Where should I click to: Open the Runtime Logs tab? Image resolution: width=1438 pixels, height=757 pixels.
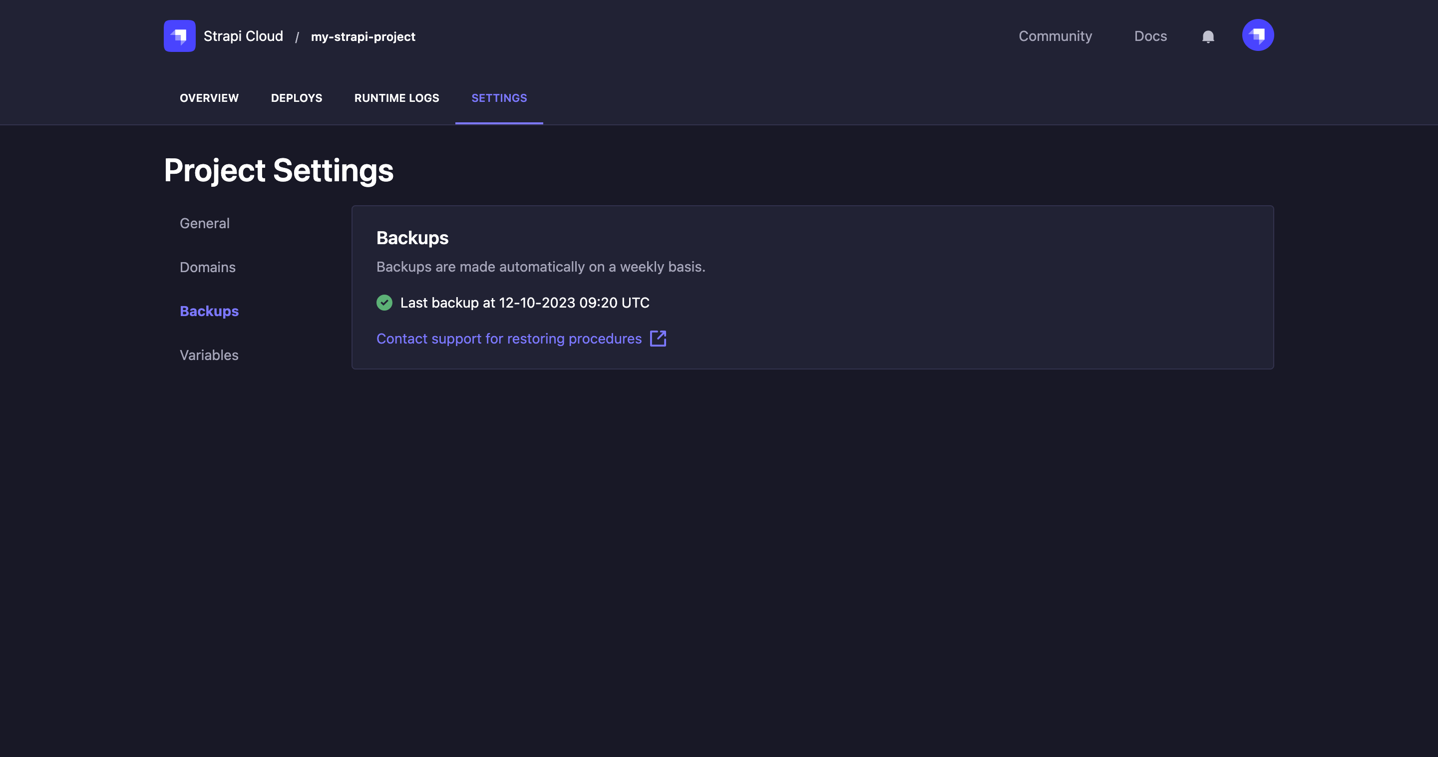tap(396, 98)
